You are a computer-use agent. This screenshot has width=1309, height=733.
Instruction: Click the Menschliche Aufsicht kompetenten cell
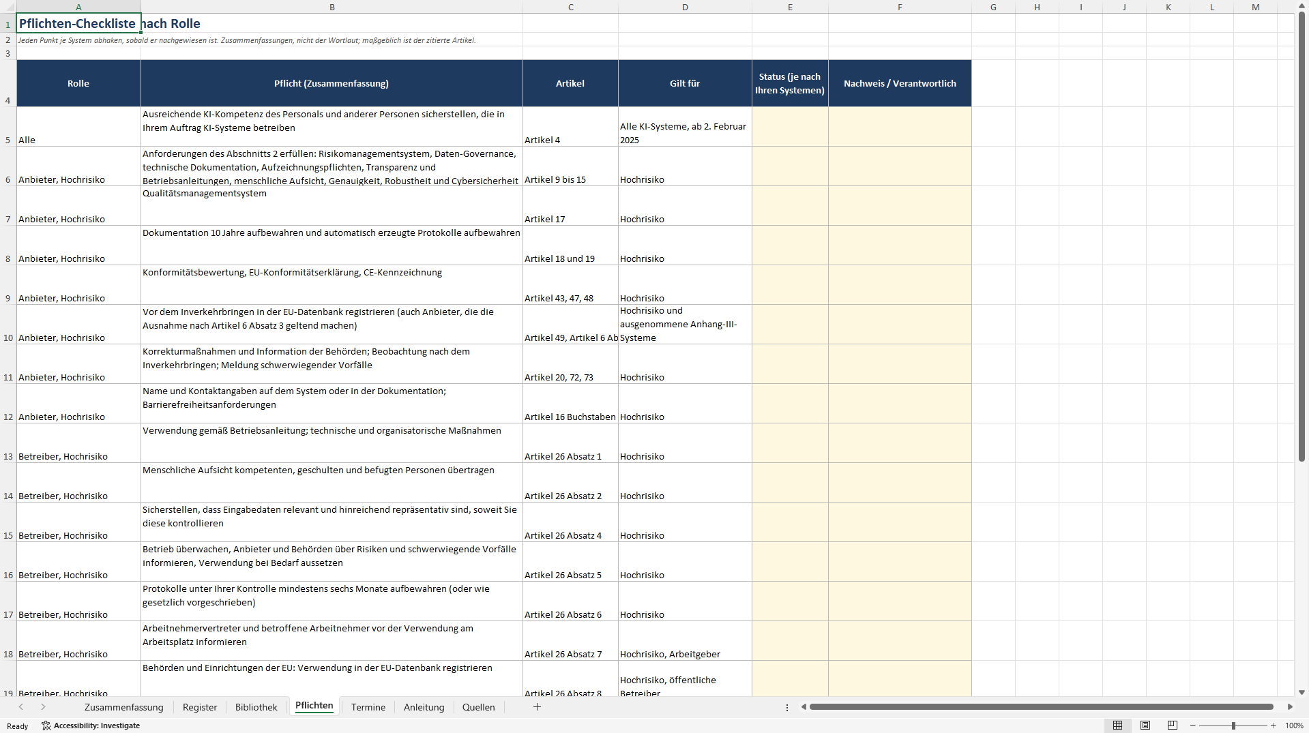click(x=332, y=483)
